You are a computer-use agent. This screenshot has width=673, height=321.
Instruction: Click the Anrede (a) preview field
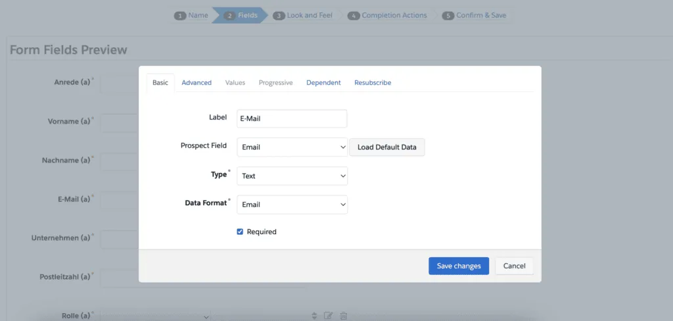120,84
